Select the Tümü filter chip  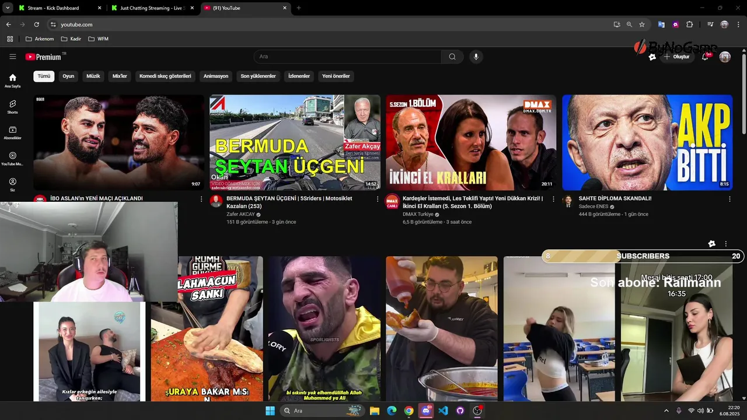click(x=44, y=76)
